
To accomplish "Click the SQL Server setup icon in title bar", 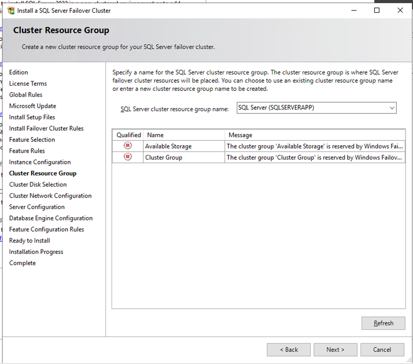I will pos(11,11).
